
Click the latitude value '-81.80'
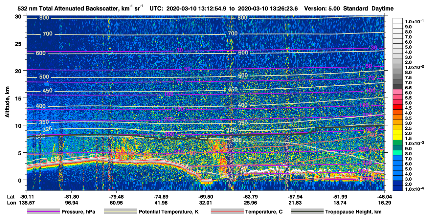click(72, 196)
